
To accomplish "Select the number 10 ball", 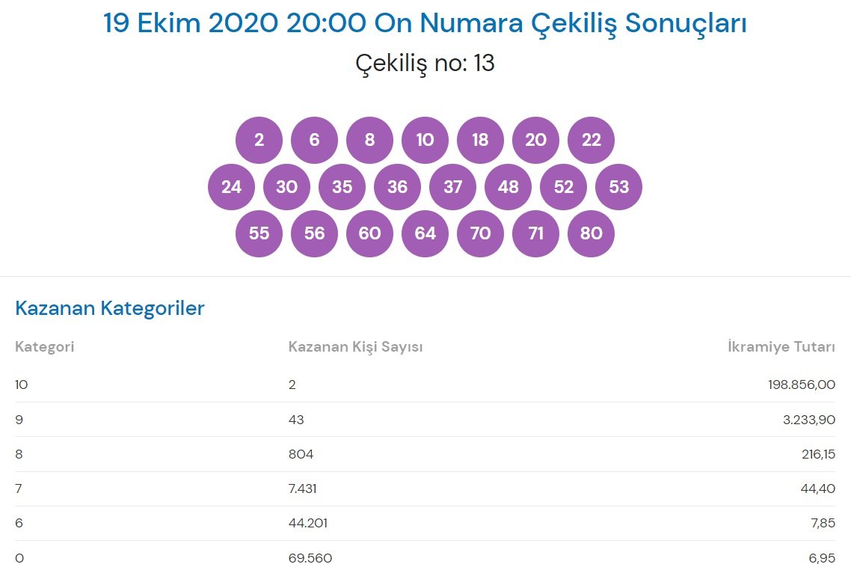I will (x=425, y=140).
